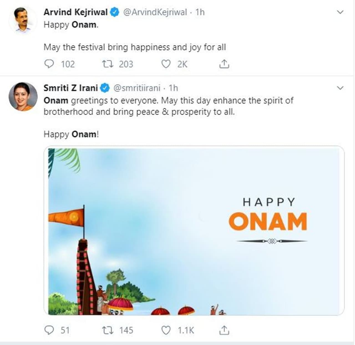Click the Smriti Z Irani display name
This screenshot has height=345, width=355.
(70, 88)
